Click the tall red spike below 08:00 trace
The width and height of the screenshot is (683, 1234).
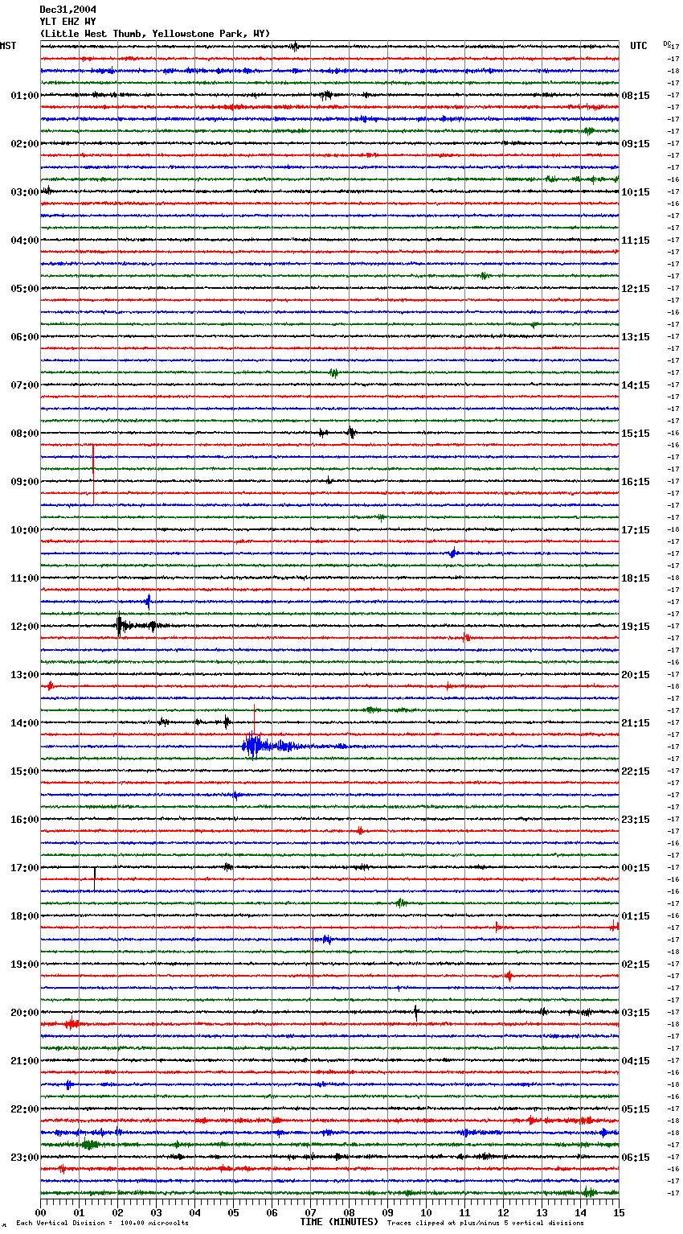tap(93, 475)
